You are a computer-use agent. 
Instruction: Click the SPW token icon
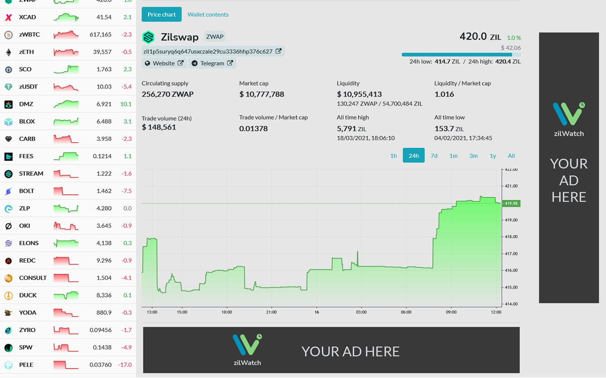(8, 348)
